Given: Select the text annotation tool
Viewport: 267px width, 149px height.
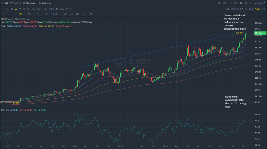Looking at the screenshot, I should pos(46,14).
